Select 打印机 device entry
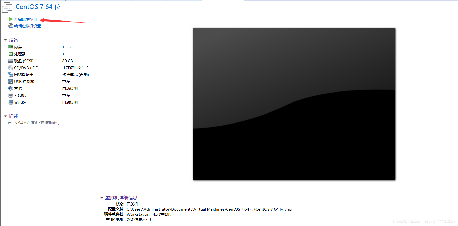This screenshot has height=226, width=458. coord(20,96)
